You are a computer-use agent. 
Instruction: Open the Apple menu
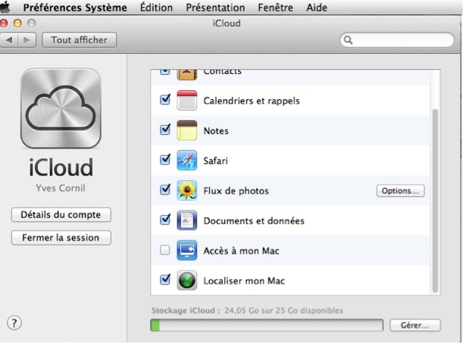[x=4, y=8]
